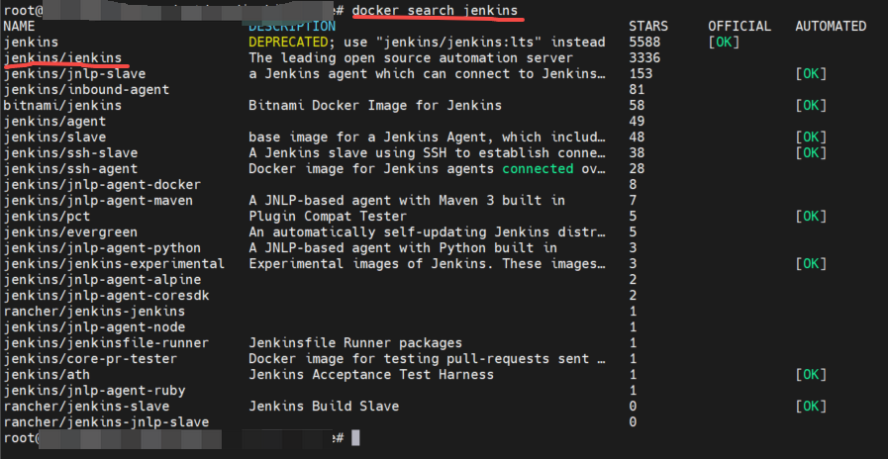Click the STARS column header
Image resolution: width=888 pixels, height=459 pixels.
[x=648, y=26]
